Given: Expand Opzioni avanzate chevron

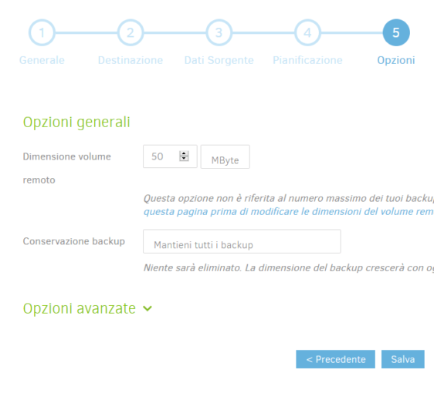Looking at the screenshot, I should (147, 308).
